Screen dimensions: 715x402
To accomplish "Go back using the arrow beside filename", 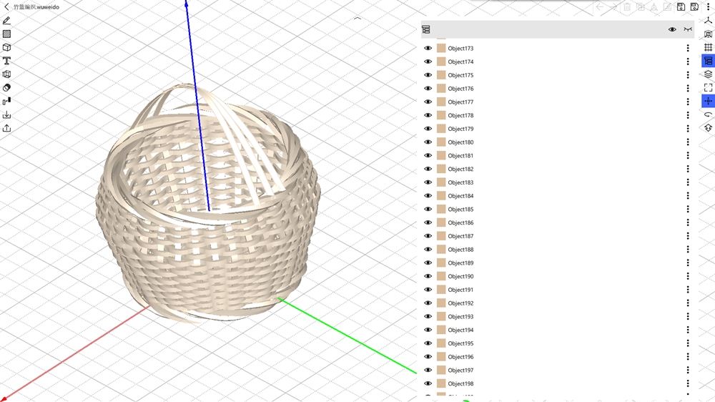I will pyautogui.click(x=6, y=6).
